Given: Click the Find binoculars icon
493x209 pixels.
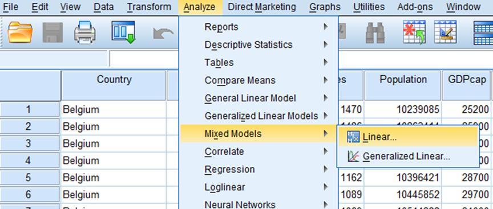Looking at the screenshot, I should (x=375, y=32).
